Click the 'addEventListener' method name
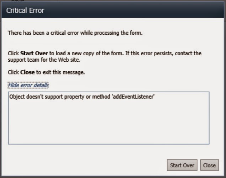The image size is (226, 178). (x=134, y=96)
